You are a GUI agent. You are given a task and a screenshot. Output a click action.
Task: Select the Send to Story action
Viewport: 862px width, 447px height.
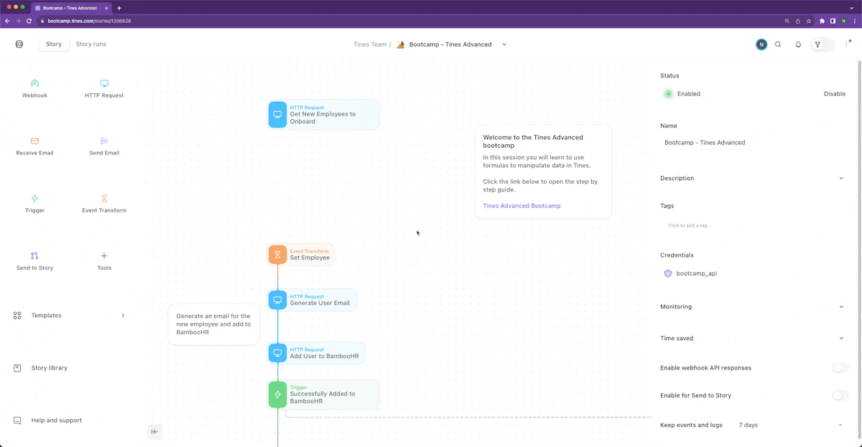coord(34,261)
